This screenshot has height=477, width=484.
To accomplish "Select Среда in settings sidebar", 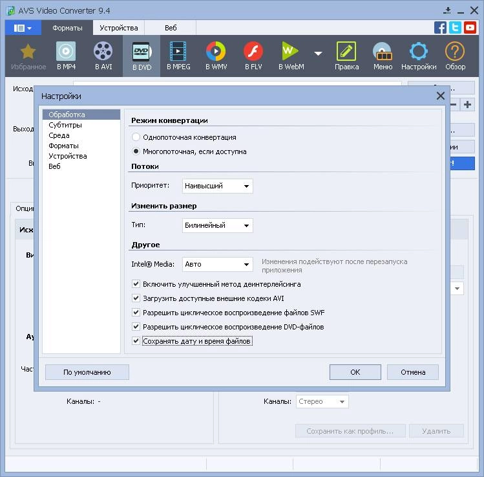I will point(81,135).
